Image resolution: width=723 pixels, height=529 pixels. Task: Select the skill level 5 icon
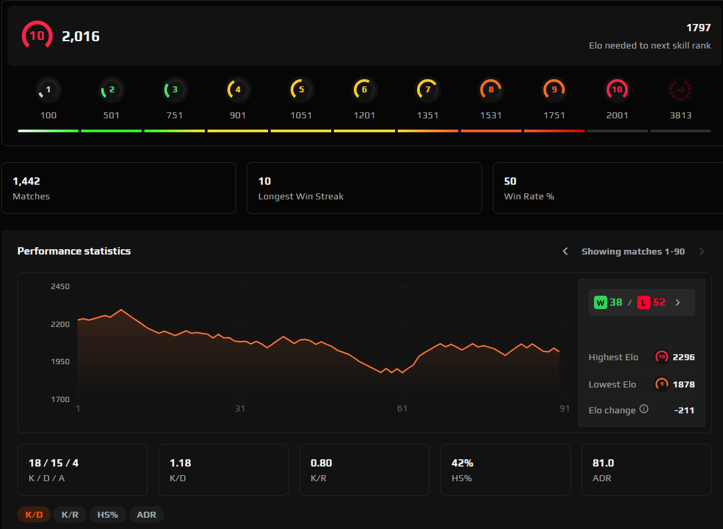coord(301,90)
